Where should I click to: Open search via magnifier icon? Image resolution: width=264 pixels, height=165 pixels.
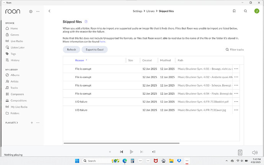(x=246, y=11)
